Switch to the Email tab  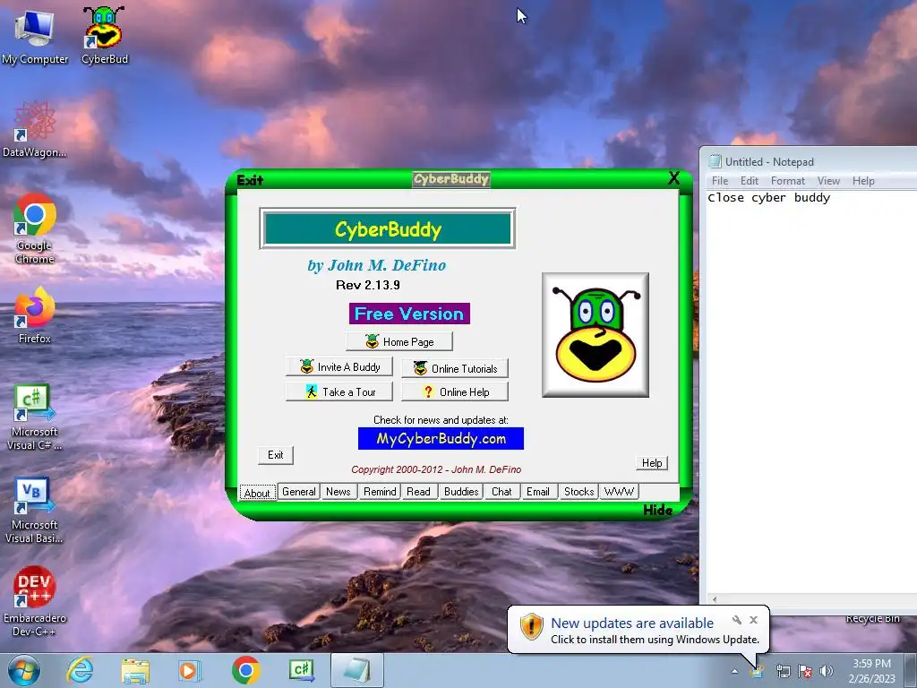[538, 492]
